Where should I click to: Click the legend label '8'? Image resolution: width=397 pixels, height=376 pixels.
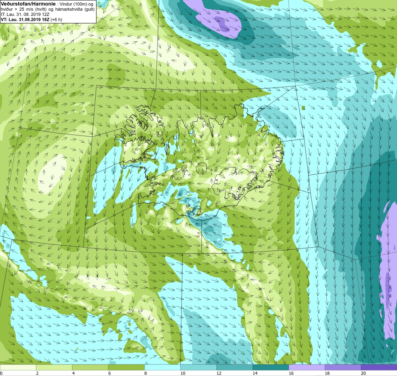[146, 373]
